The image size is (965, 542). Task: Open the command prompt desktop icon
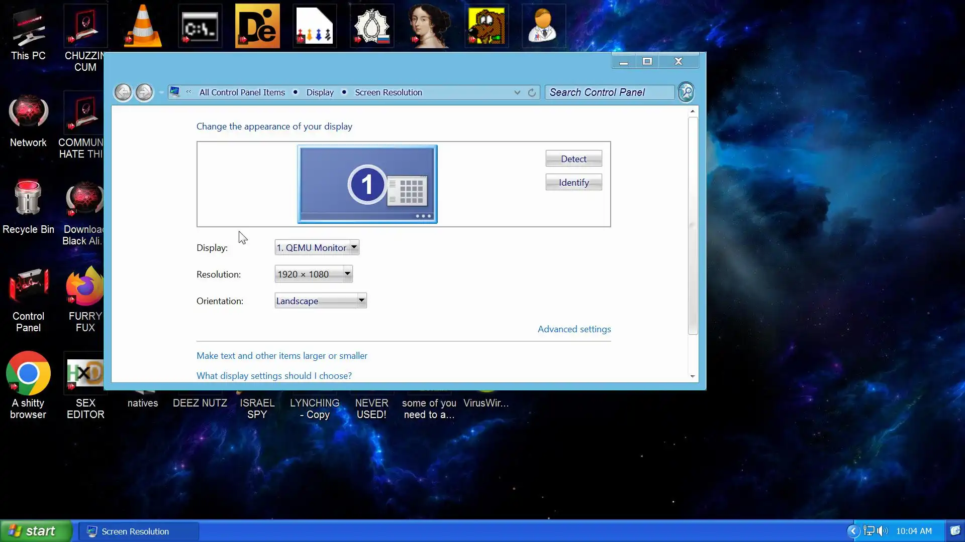click(200, 27)
